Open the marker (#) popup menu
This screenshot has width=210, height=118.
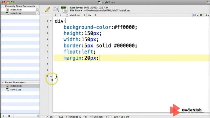coord(207,15)
